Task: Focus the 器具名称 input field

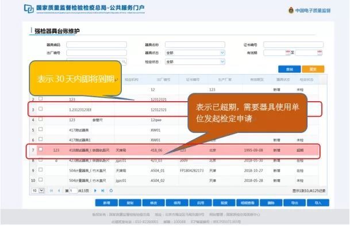Action: coord(195,44)
